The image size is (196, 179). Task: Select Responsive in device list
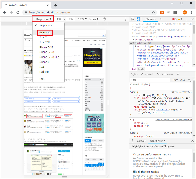point(48,25)
